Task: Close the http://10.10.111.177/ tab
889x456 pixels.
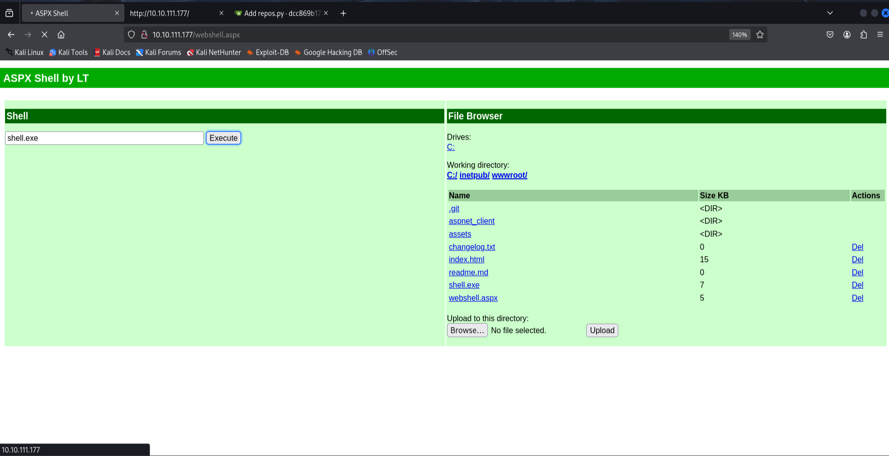Action: point(221,13)
